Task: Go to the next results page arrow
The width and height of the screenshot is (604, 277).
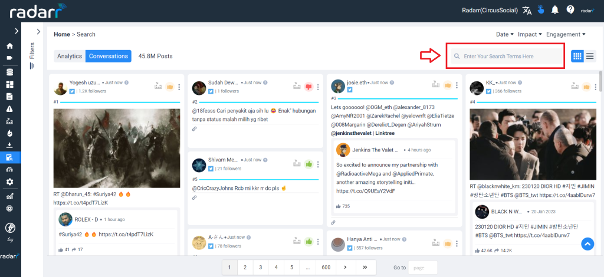Action: point(345,268)
